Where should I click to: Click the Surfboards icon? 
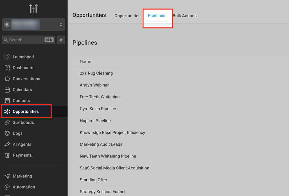[7, 123]
